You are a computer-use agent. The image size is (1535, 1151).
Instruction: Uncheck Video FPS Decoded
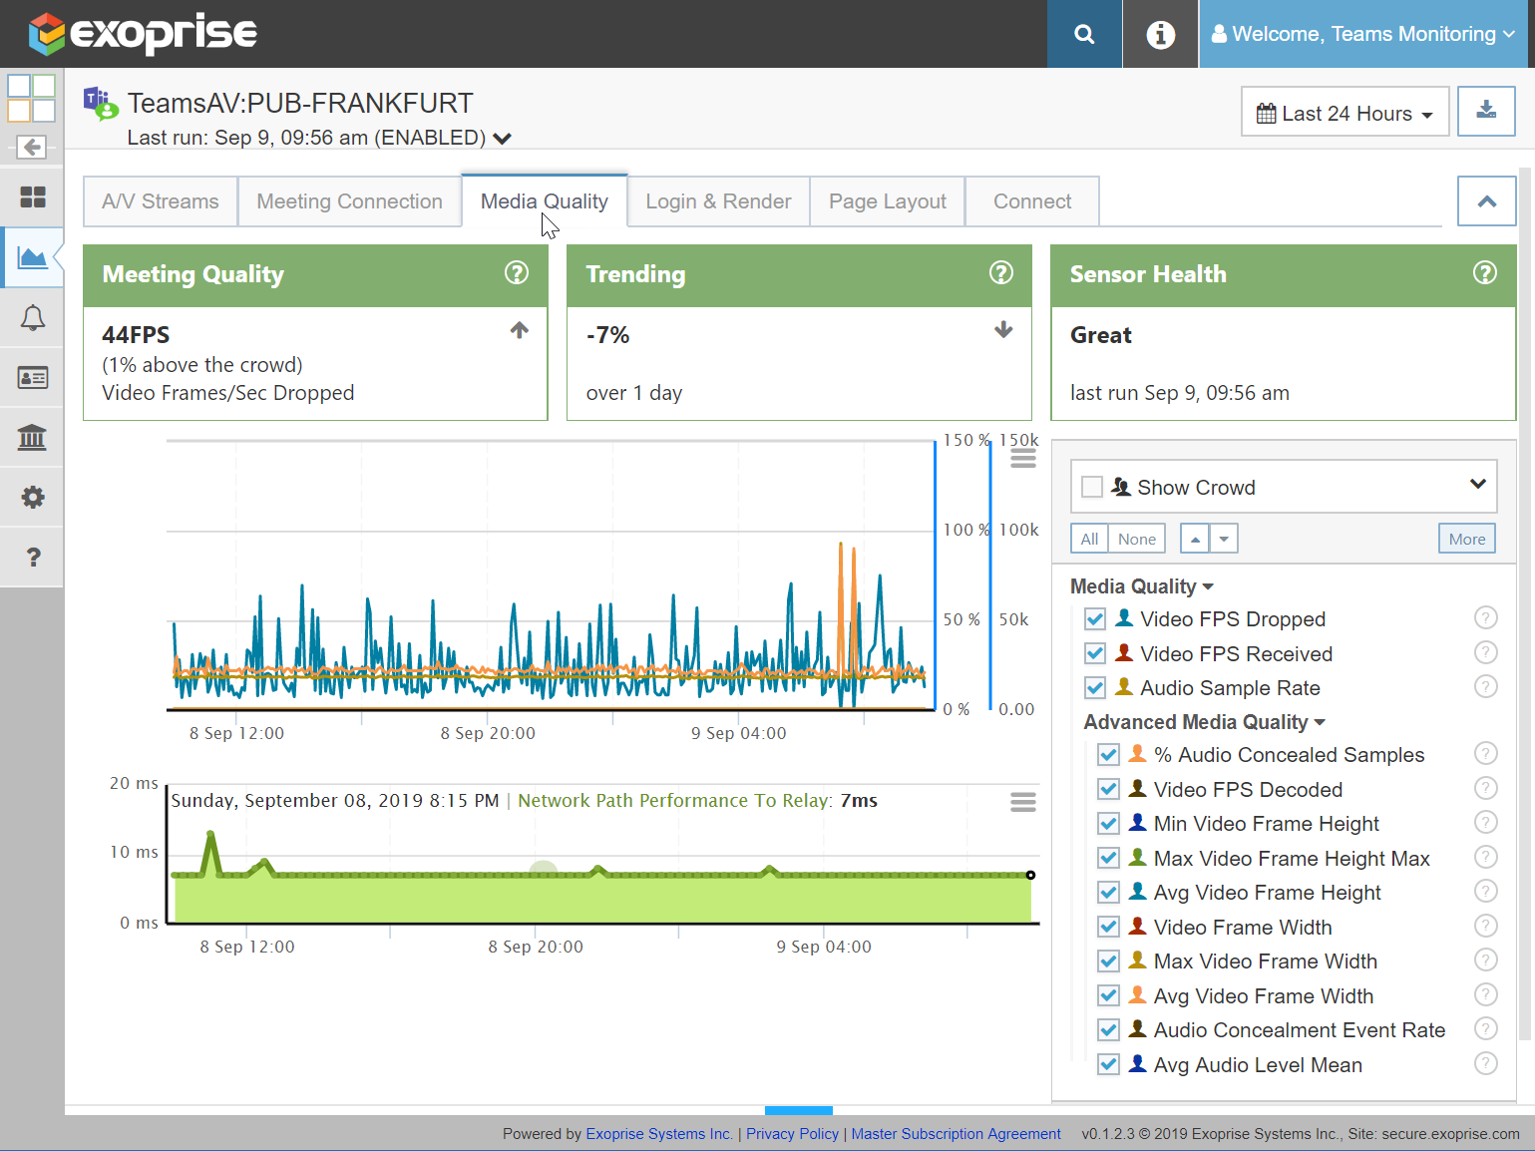(x=1108, y=789)
